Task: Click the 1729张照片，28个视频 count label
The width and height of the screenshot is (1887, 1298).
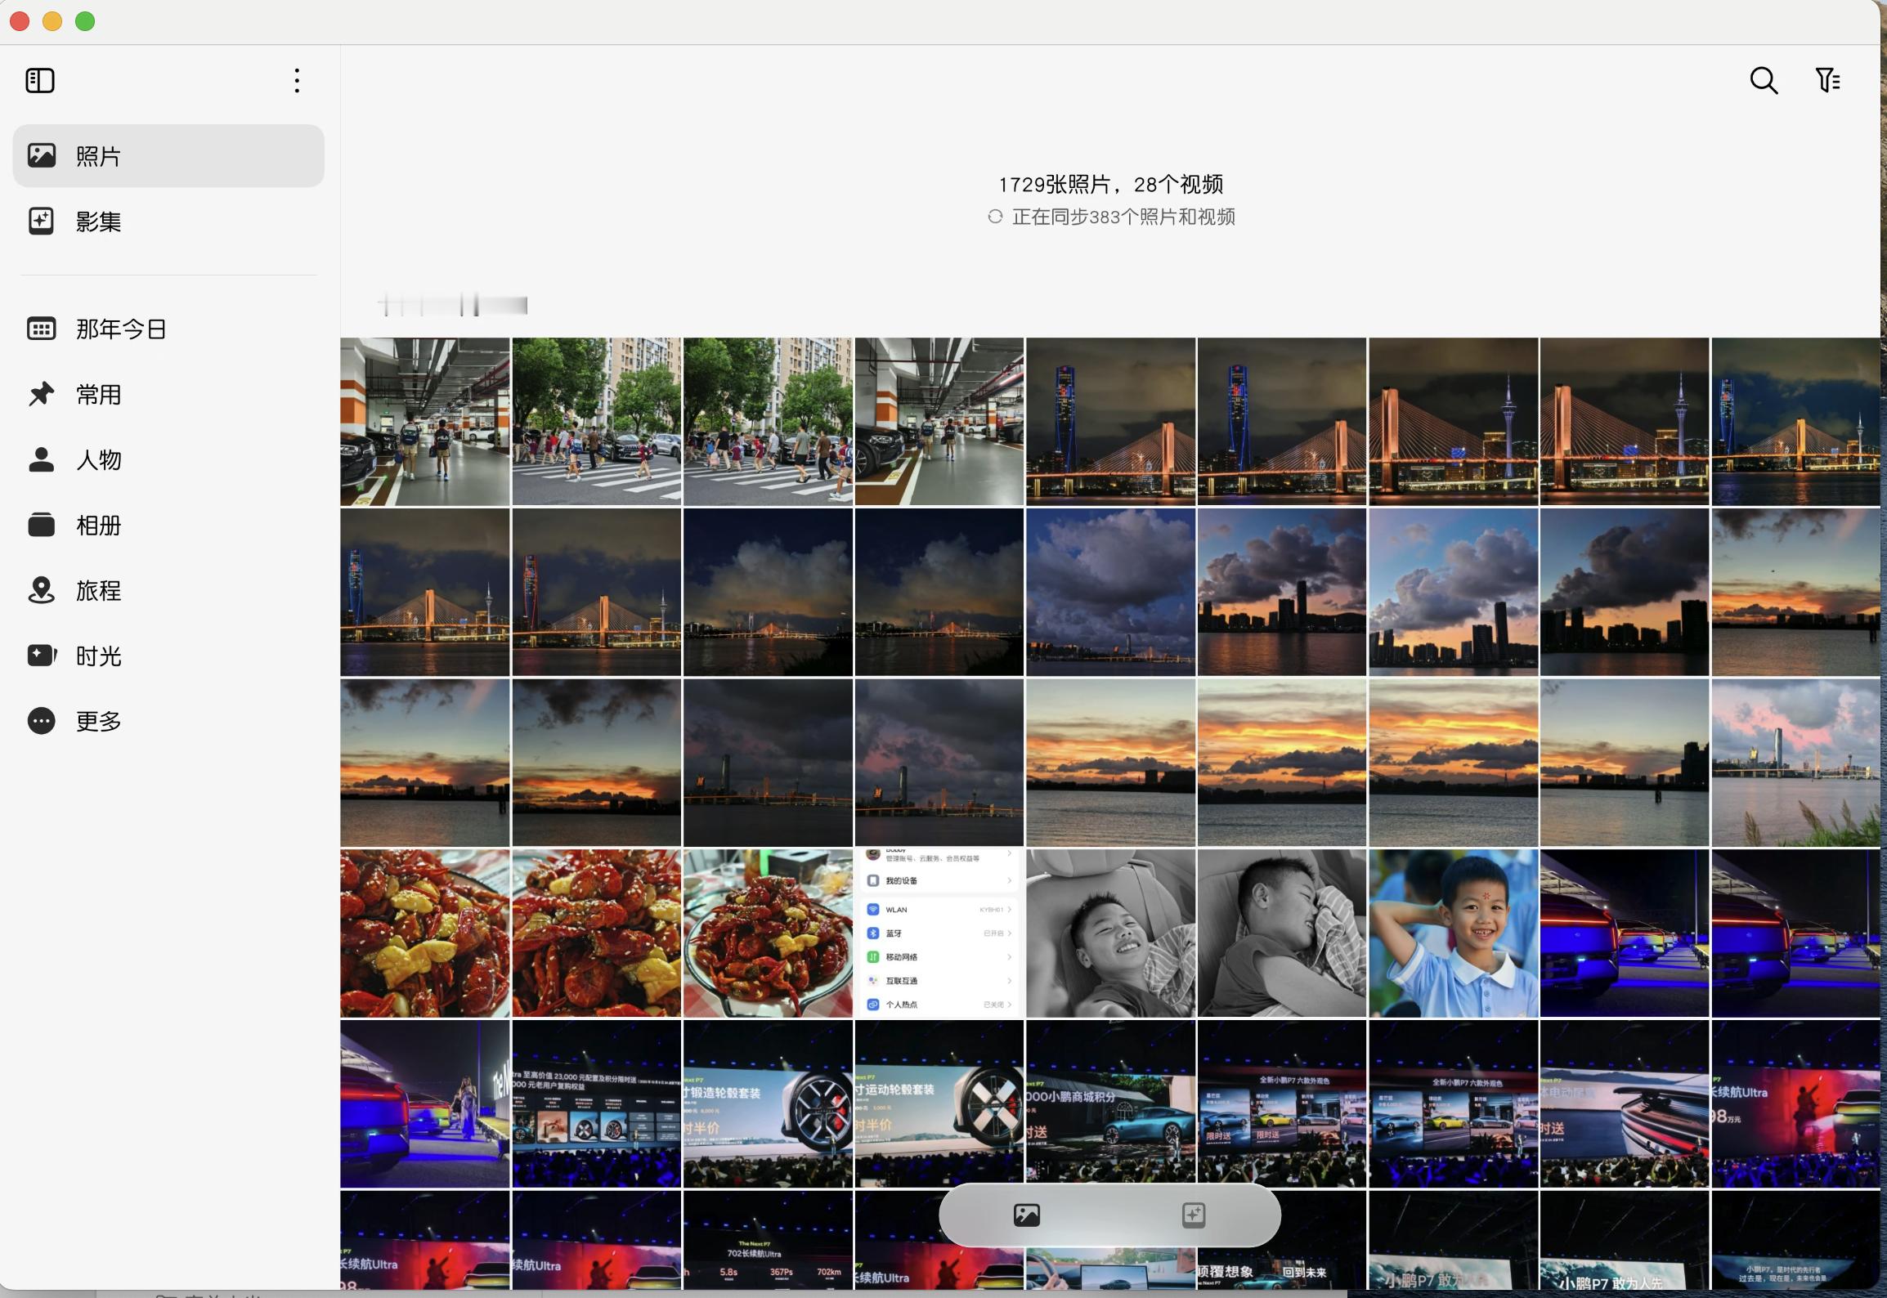Action: pos(1110,185)
